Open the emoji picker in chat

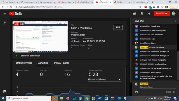[x=136, y=92]
